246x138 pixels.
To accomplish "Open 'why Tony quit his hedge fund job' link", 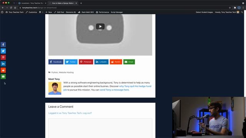I will pyautogui.click(x=135, y=86).
